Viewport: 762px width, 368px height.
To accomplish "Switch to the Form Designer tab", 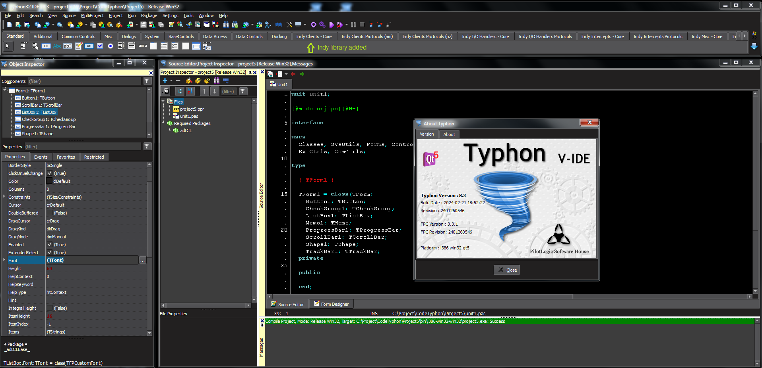I will tap(331, 304).
